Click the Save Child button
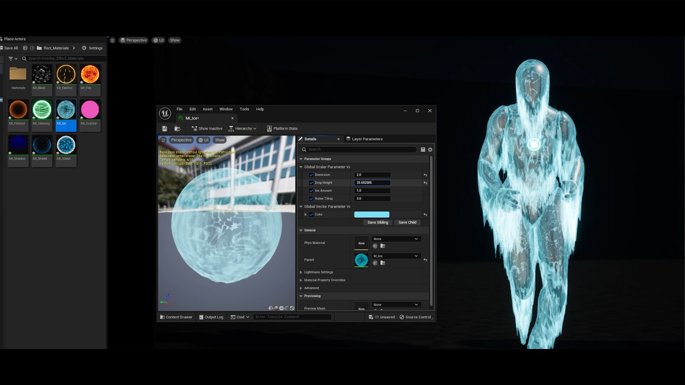This screenshot has width=685, height=385. [407, 222]
